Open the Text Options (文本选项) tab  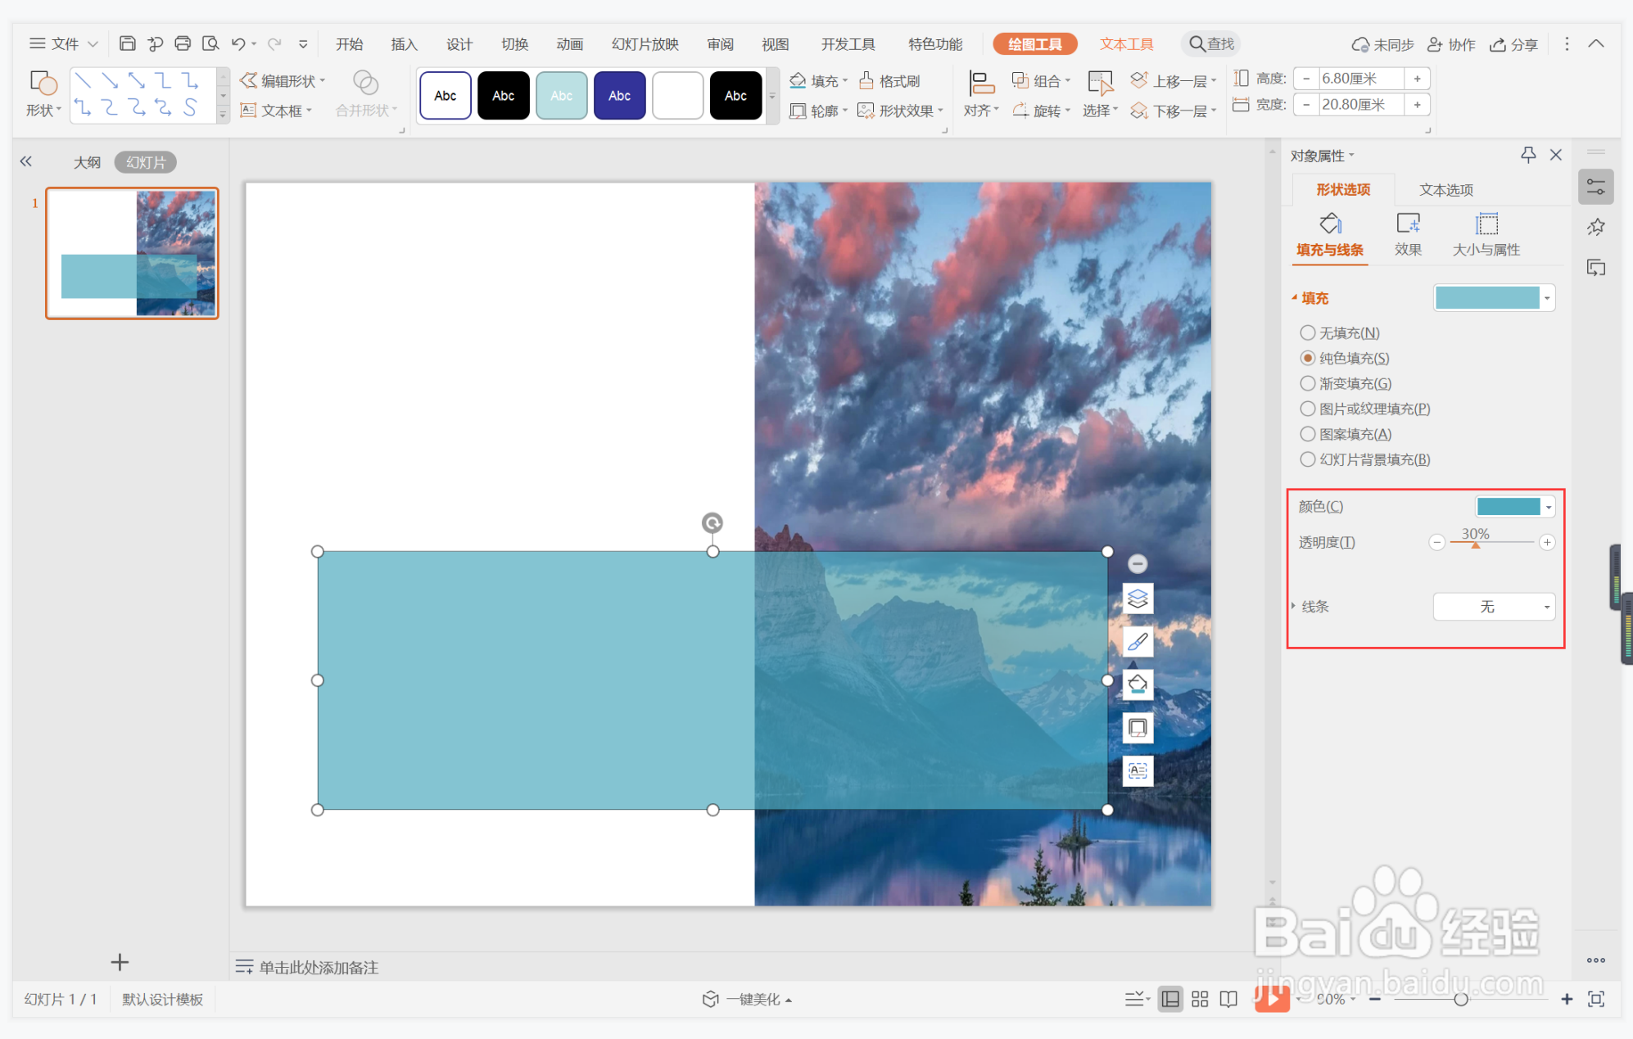pyautogui.click(x=1445, y=190)
